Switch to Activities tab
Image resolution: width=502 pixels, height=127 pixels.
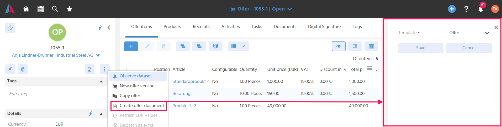230,27
